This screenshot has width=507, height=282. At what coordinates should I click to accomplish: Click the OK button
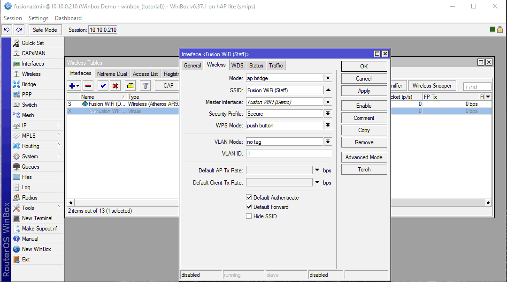point(364,66)
